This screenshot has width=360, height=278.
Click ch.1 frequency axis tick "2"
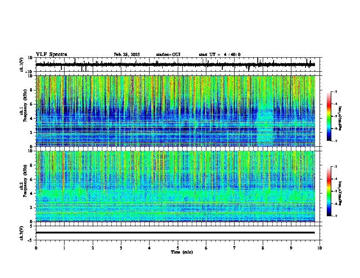click(x=32, y=133)
